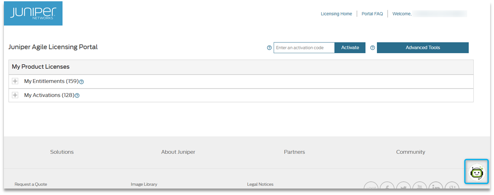
Task: Select the My Product Licenses heading
Action: pyautogui.click(x=41, y=67)
